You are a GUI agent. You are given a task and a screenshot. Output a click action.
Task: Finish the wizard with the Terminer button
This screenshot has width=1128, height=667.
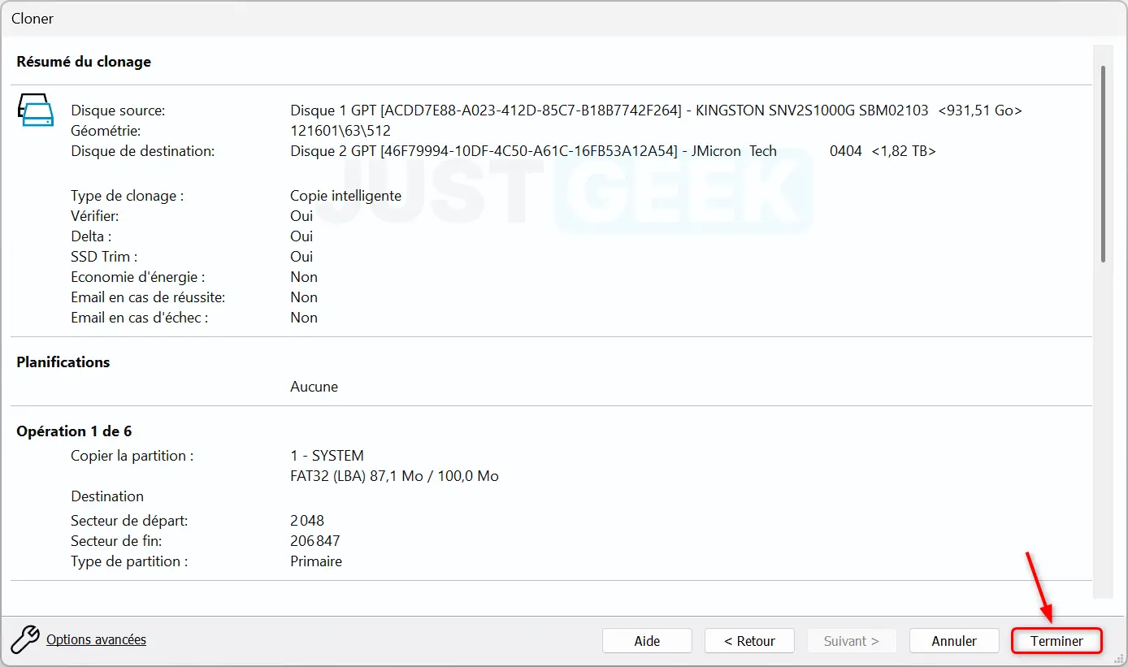(1056, 641)
